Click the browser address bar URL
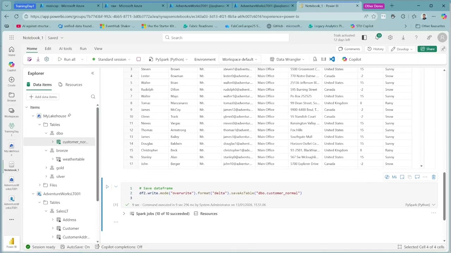This screenshot has width=451, height=253. pyautogui.click(x=165, y=17)
